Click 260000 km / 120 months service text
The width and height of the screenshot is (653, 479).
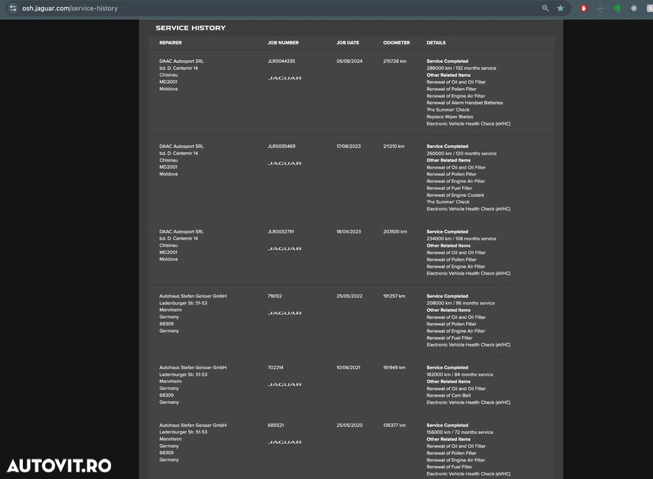pos(462,154)
